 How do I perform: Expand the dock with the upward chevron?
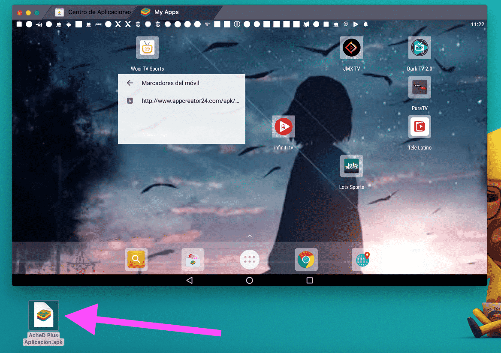tap(249, 236)
